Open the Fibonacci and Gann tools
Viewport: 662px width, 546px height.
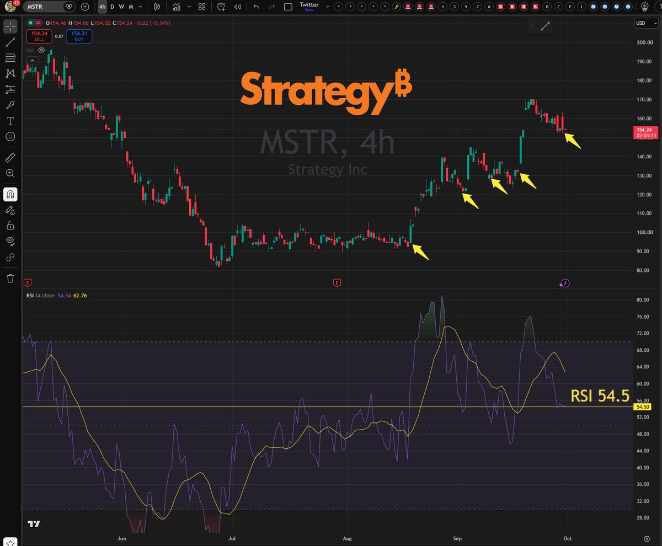(10, 57)
